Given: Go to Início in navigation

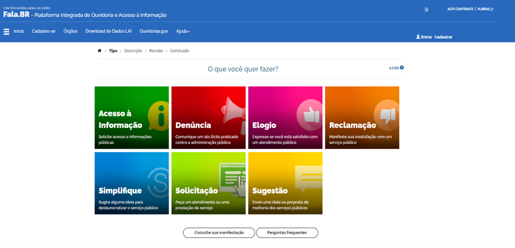Looking at the screenshot, I should tap(19, 31).
